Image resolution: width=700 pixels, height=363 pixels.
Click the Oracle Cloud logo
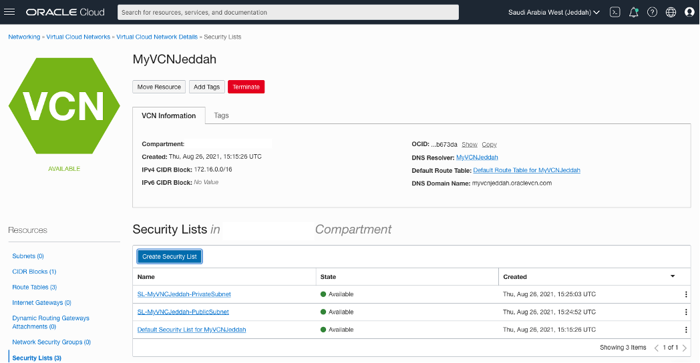click(x=65, y=12)
